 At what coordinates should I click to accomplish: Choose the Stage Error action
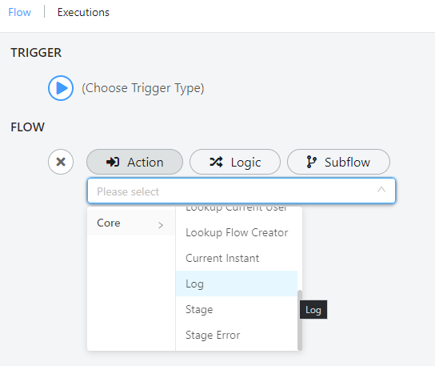coord(237,335)
